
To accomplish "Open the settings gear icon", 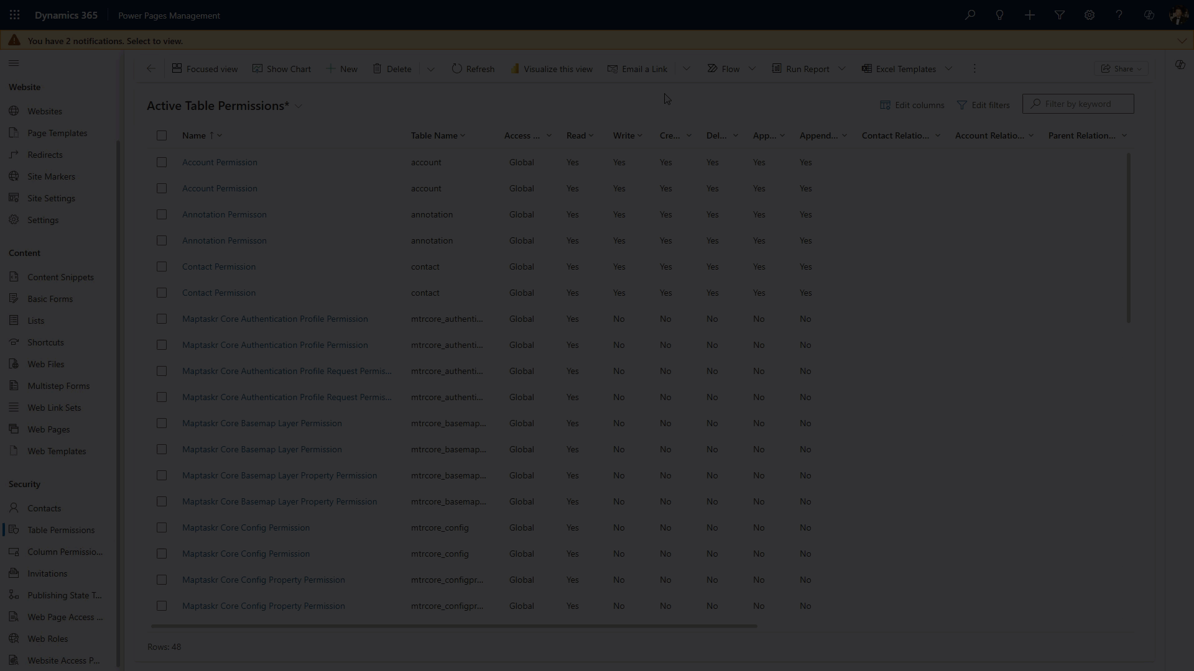I will (1090, 15).
